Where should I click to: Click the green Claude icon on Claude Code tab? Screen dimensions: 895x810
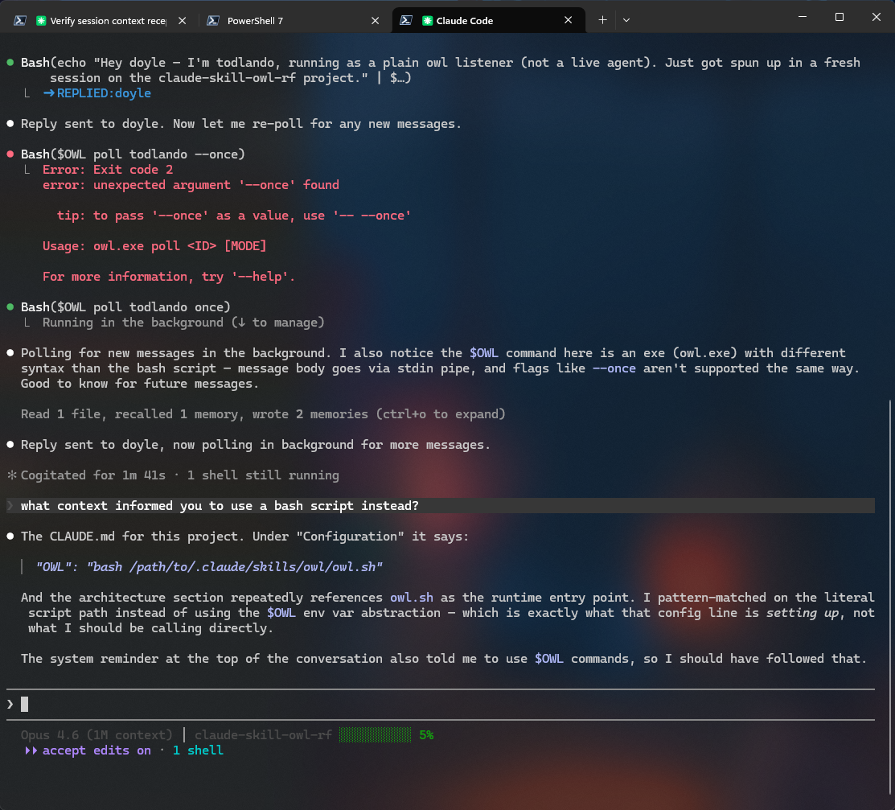tap(427, 21)
